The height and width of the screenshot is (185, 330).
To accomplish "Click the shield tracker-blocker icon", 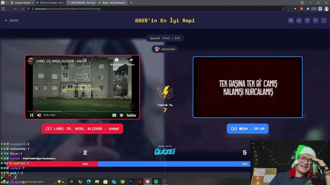I will pos(28,9).
